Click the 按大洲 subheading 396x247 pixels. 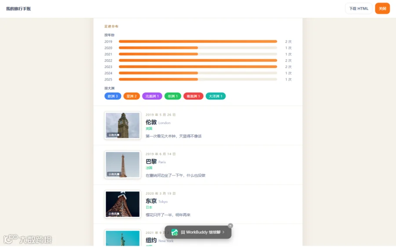point(110,88)
